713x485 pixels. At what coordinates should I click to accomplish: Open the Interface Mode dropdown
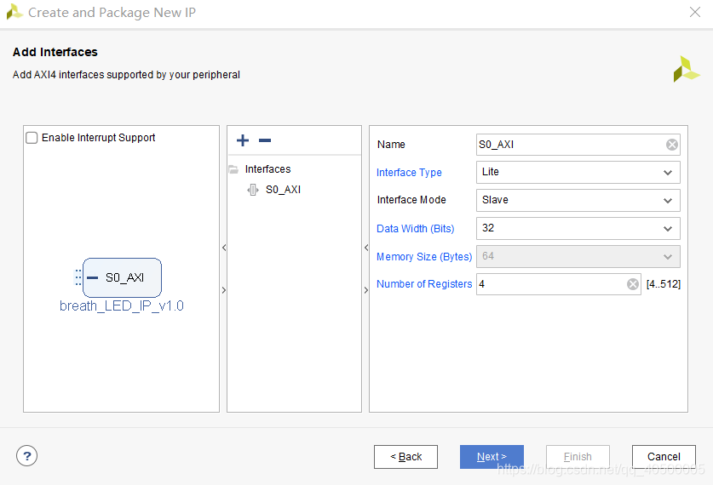(578, 200)
